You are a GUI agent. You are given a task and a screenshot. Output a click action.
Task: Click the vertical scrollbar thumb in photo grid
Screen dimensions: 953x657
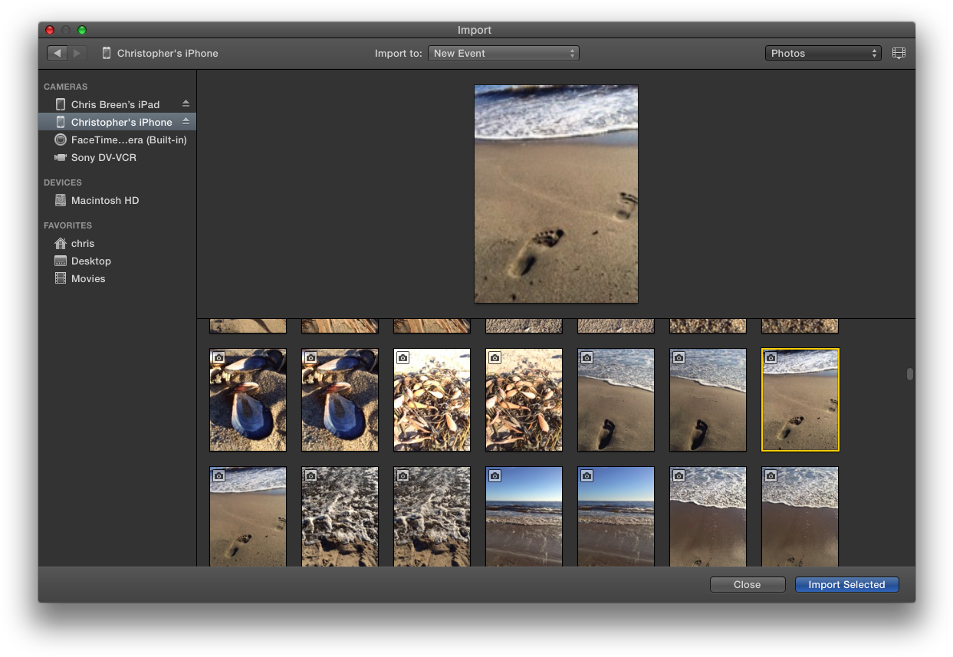[x=909, y=374]
